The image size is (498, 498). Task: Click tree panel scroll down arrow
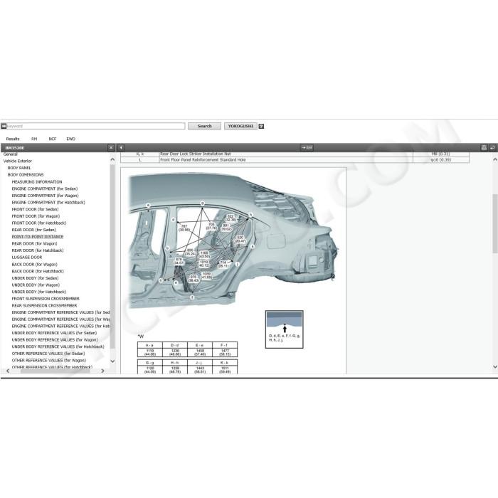[112, 361]
